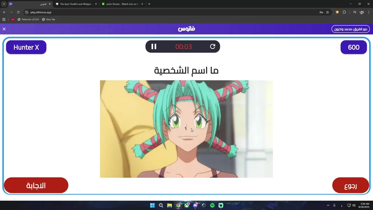
Task: Open File Explorer from taskbar
Action: (170, 205)
